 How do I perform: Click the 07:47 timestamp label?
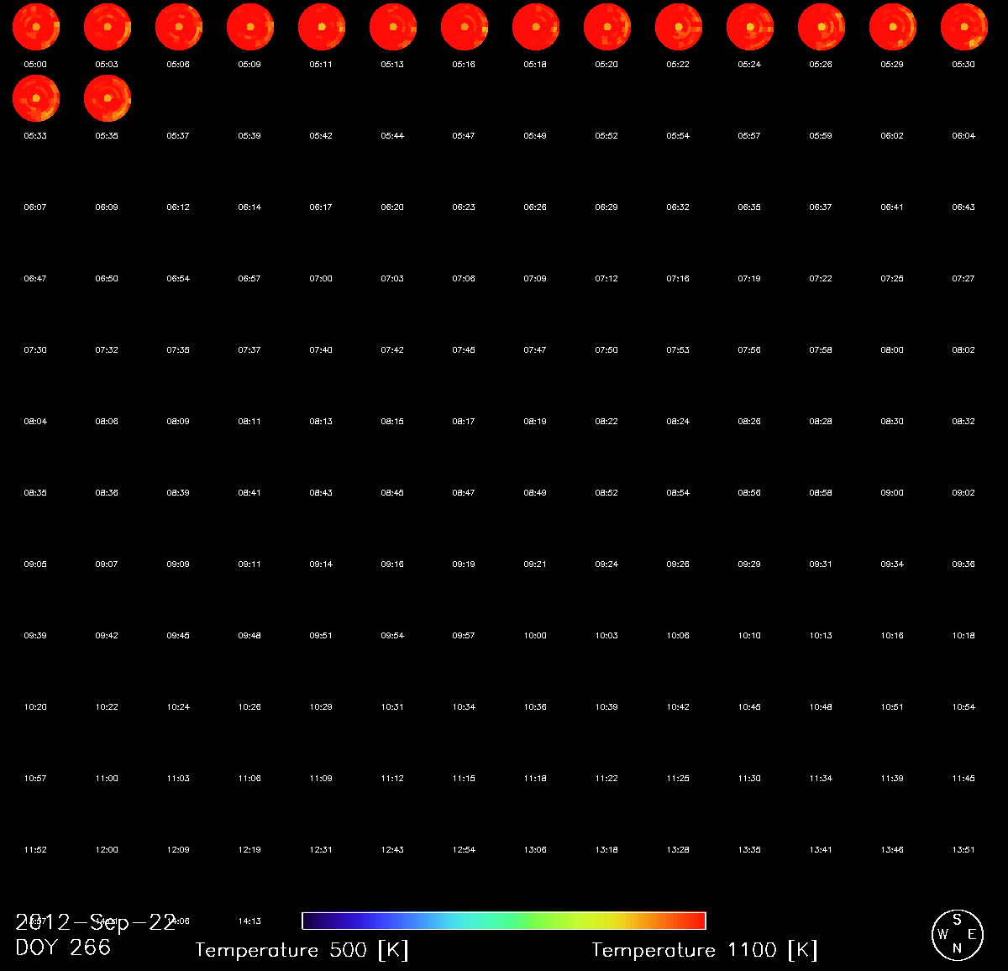tap(535, 350)
